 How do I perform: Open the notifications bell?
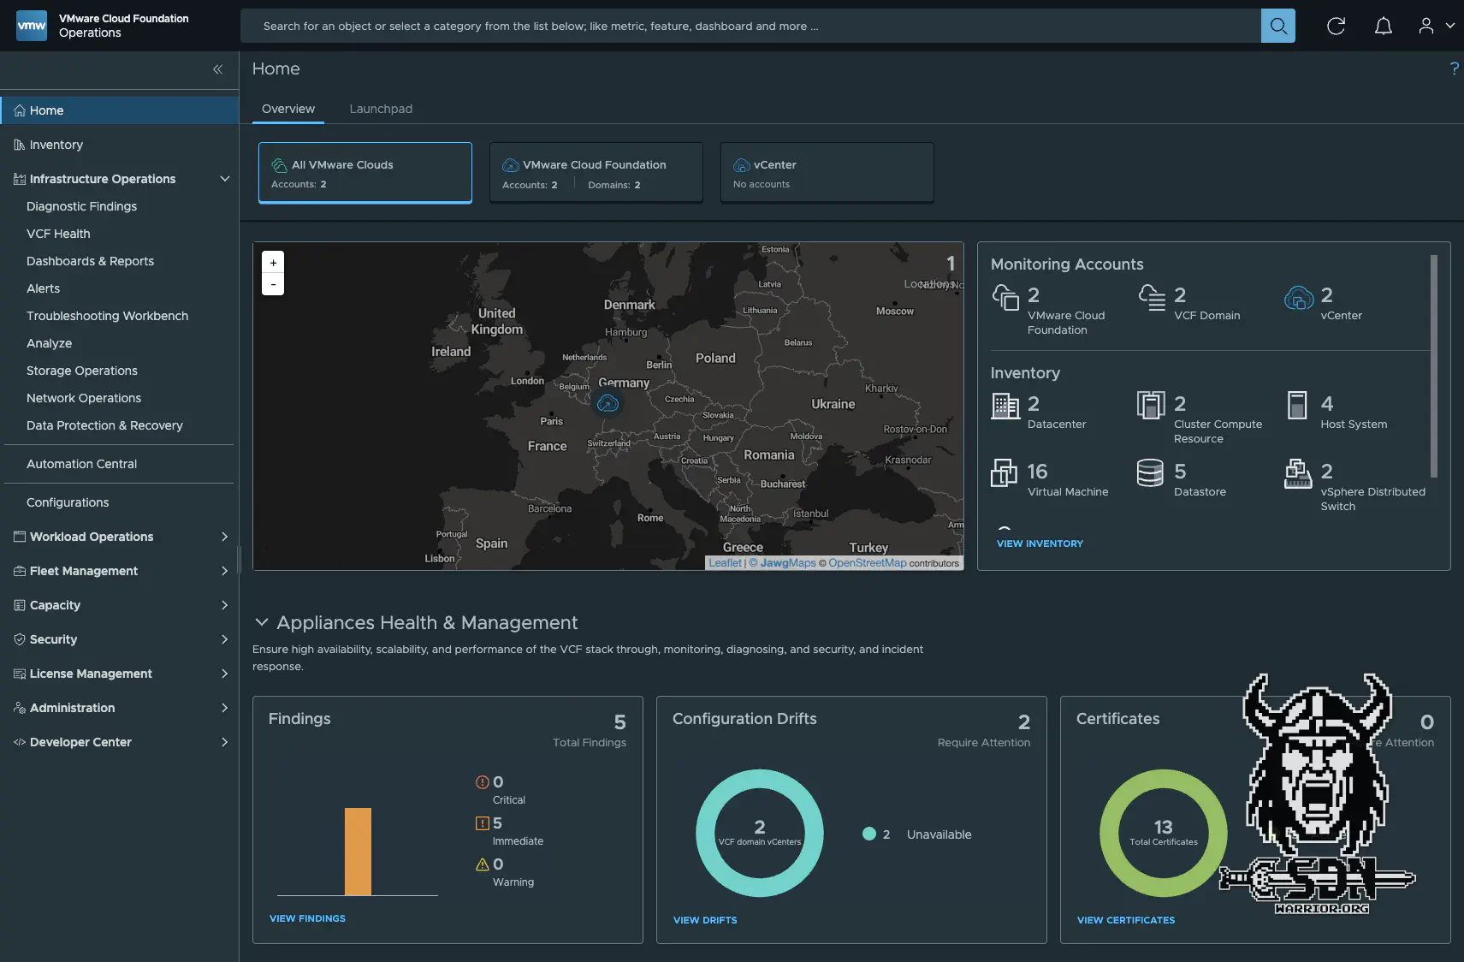tap(1383, 26)
